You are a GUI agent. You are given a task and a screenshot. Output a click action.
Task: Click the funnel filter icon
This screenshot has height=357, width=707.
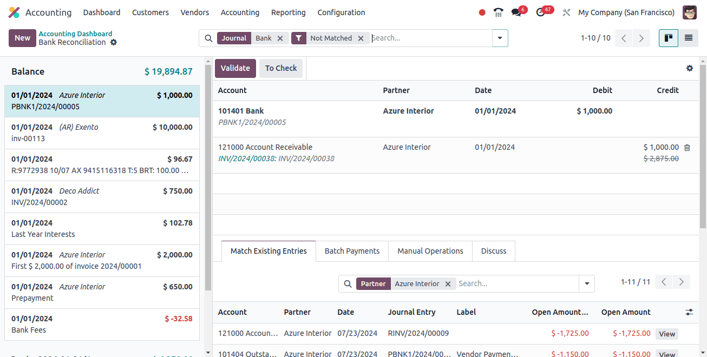[x=299, y=38]
